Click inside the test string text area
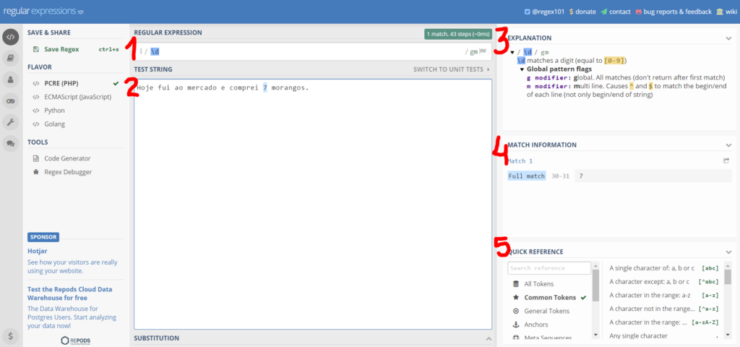The height and width of the screenshot is (347, 740). 313,204
